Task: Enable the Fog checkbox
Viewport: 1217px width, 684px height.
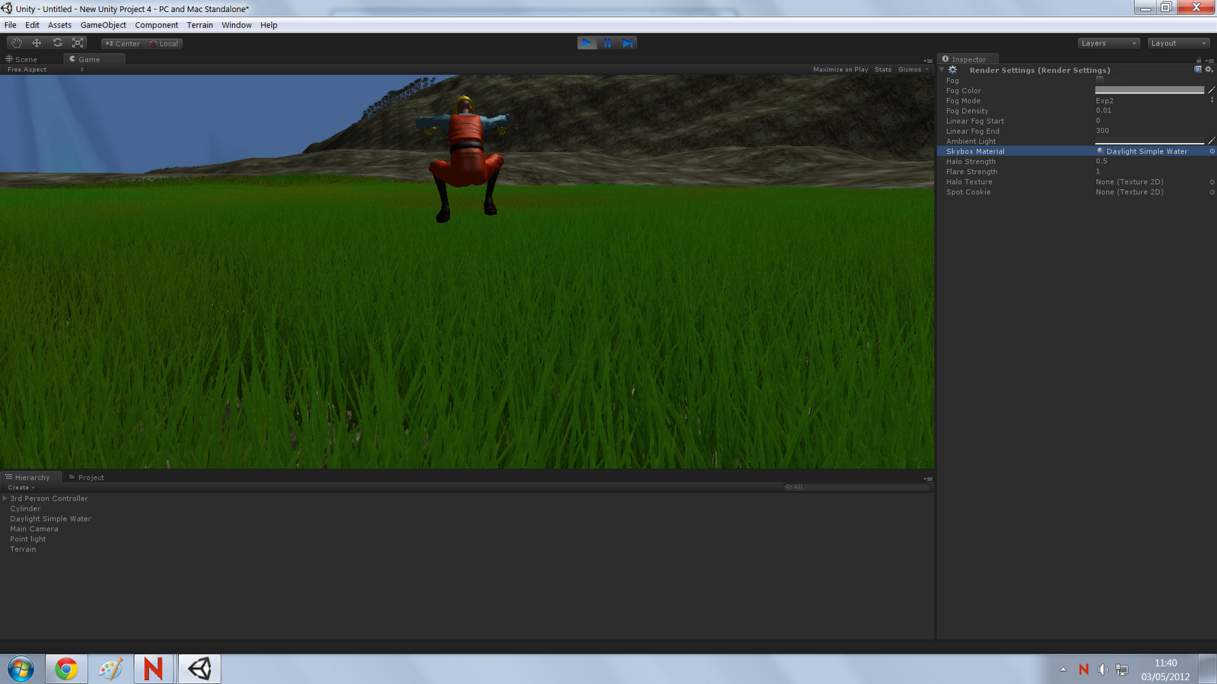Action: (1098, 80)
